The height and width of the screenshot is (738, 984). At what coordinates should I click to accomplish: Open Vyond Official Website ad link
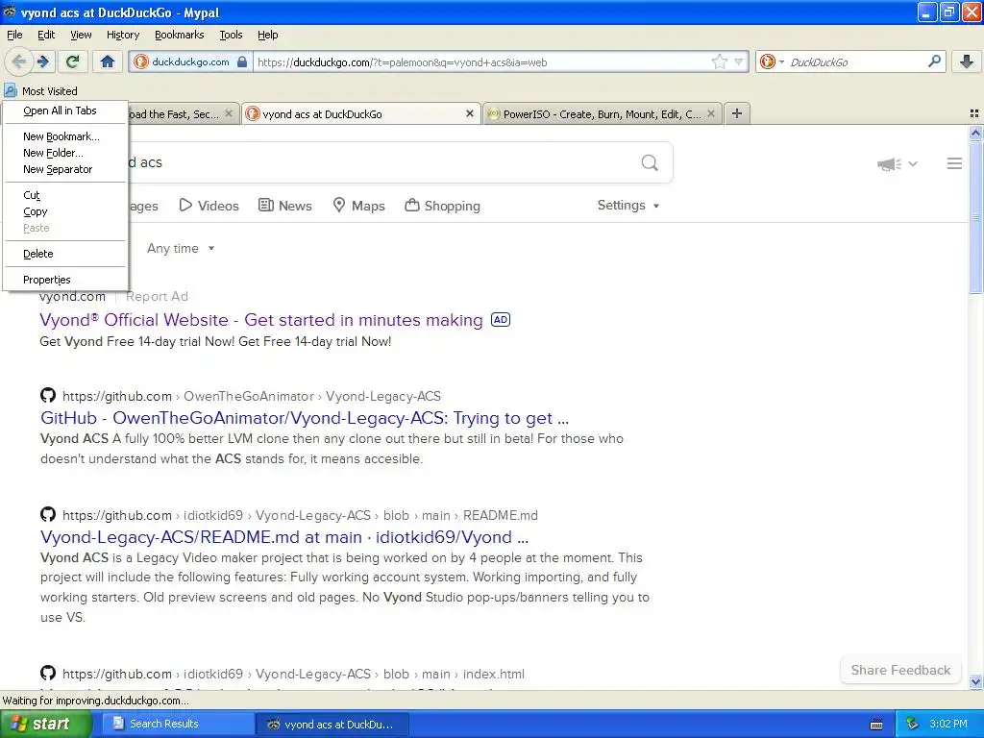261,320
